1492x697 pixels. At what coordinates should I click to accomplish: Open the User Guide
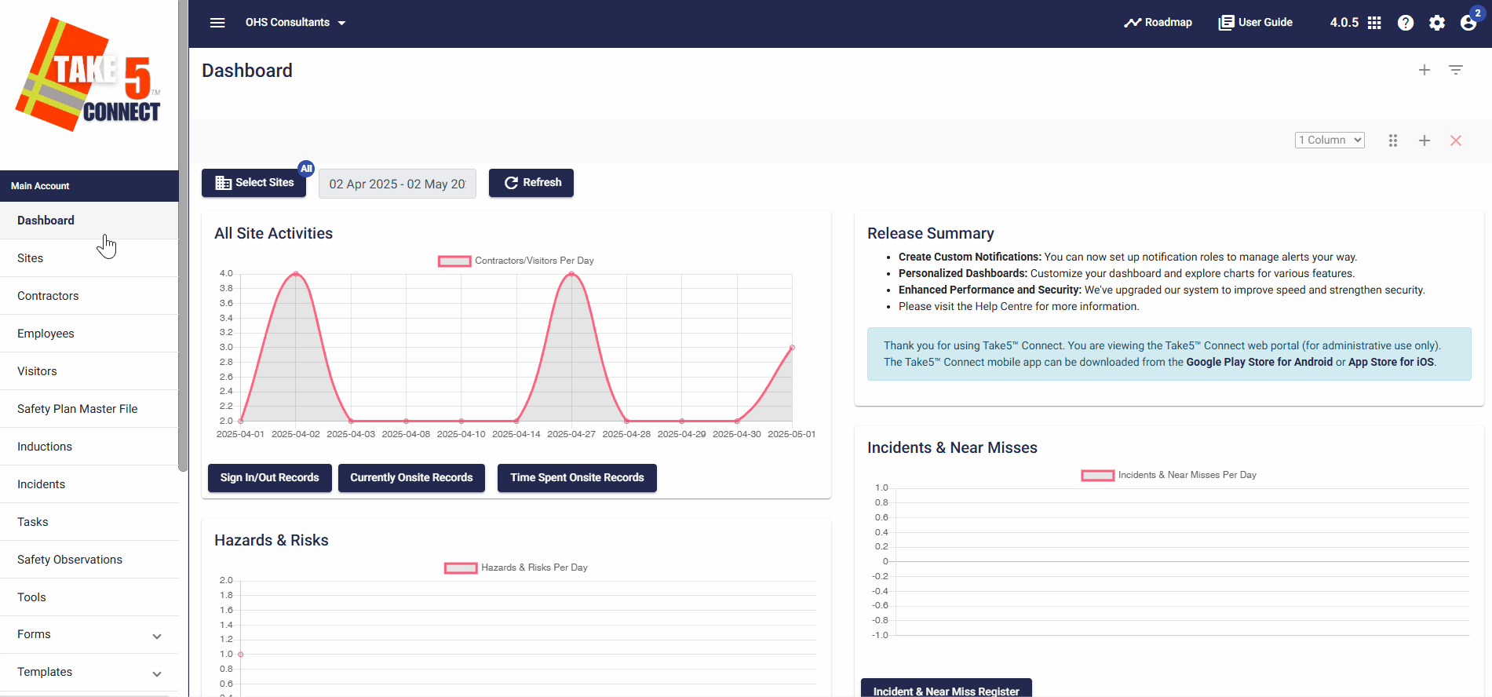point(1255,23)
